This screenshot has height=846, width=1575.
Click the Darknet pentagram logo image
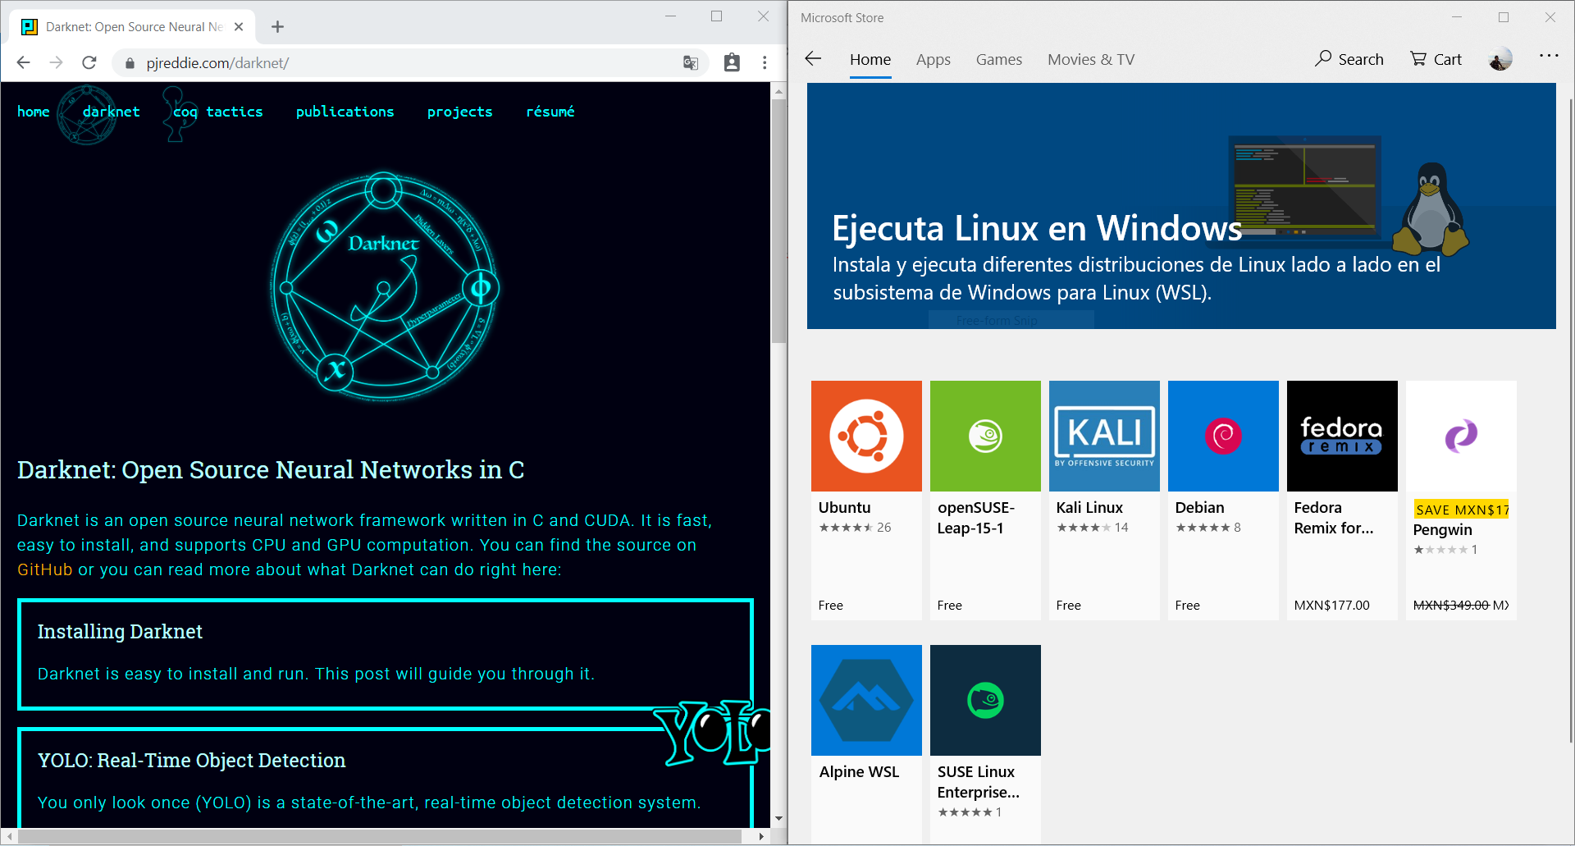pyautogui.click(x=385, y=286)
